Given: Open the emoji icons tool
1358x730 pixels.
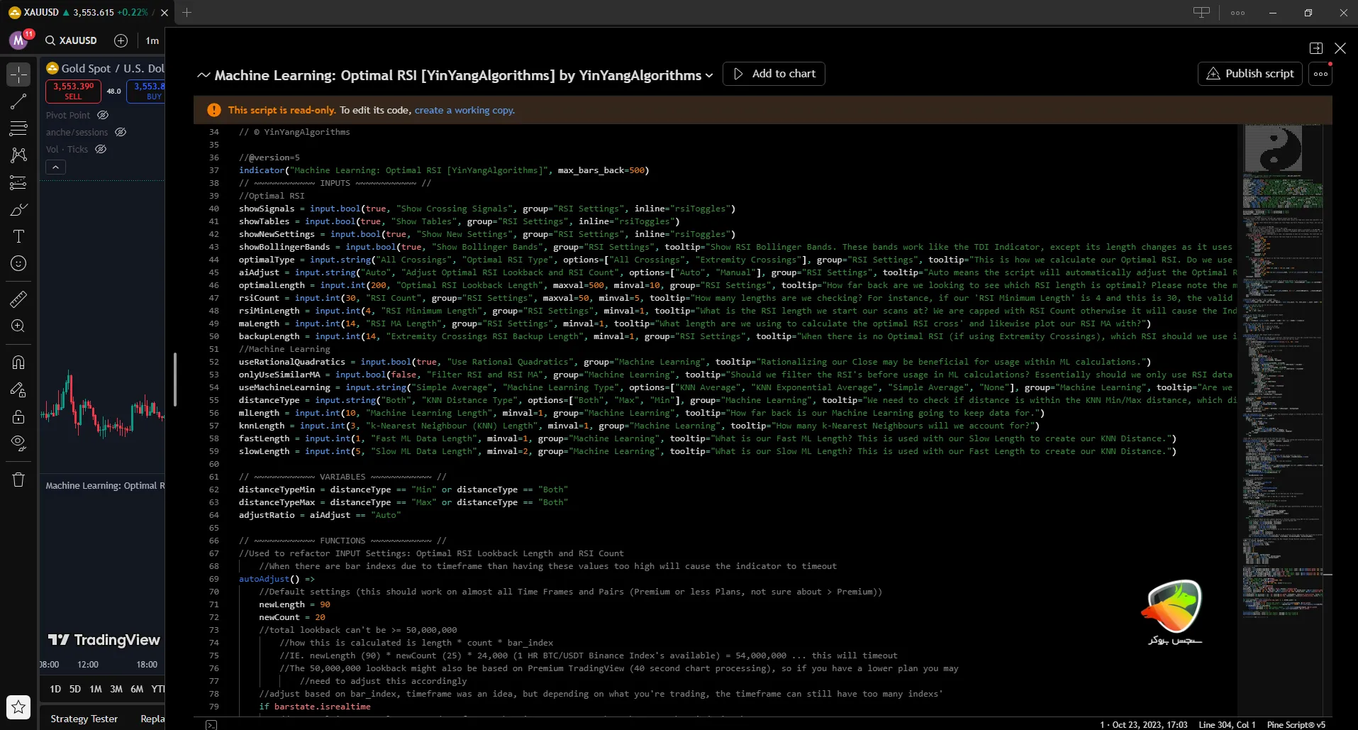Looking at the screenshot, I should pyautogui.click(x=18, y=263).
